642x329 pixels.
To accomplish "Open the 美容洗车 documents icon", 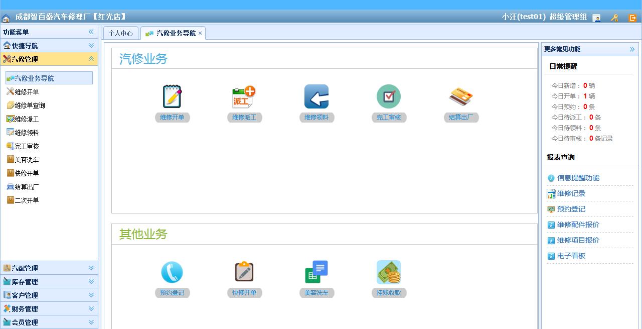I will pyautogui.click(x=316, y=272).
